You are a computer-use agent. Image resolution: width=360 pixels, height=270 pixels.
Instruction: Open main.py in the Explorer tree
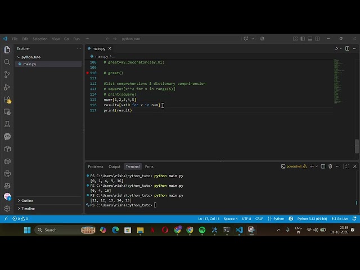pos(48,64)
